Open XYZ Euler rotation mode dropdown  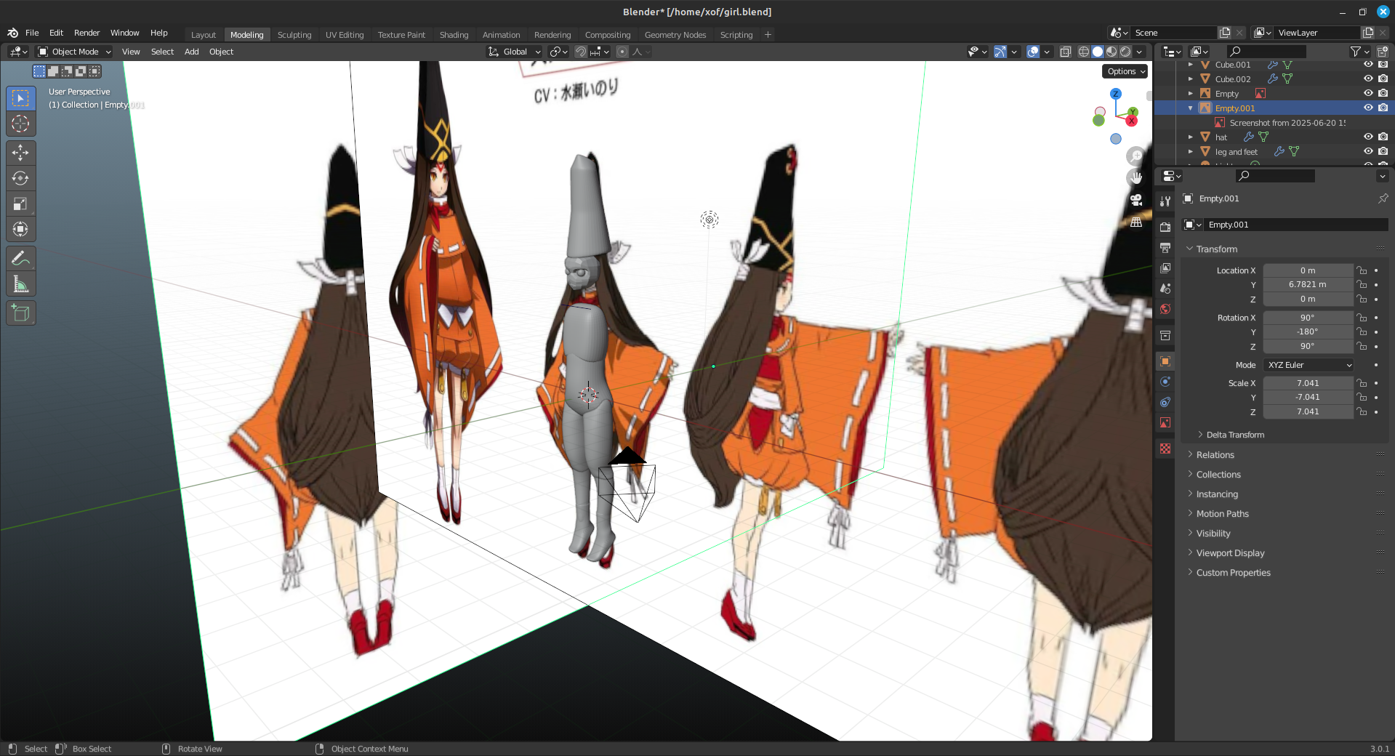1308,365
